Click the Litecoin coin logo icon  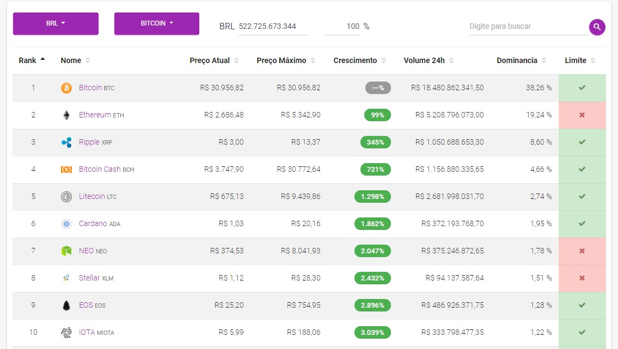click(x=66, y=196)
